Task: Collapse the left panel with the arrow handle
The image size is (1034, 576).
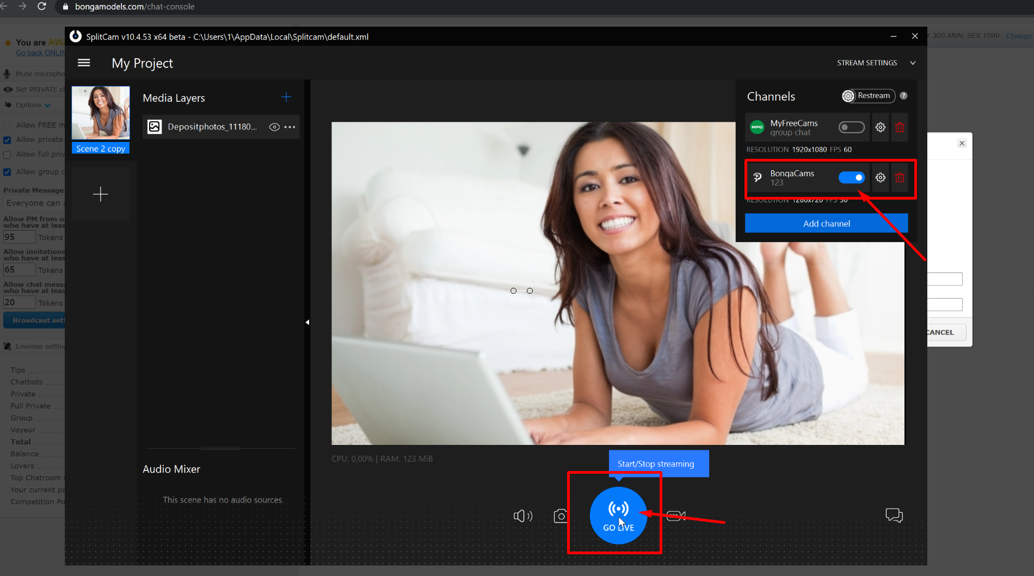Action: tap(307, 323)
